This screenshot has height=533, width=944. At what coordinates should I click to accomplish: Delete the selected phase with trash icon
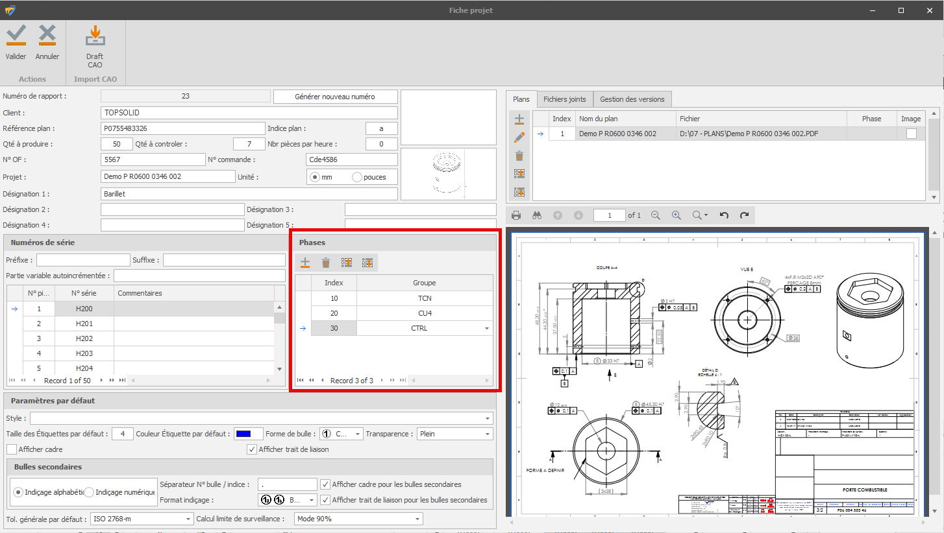click(x=326, y=263)
